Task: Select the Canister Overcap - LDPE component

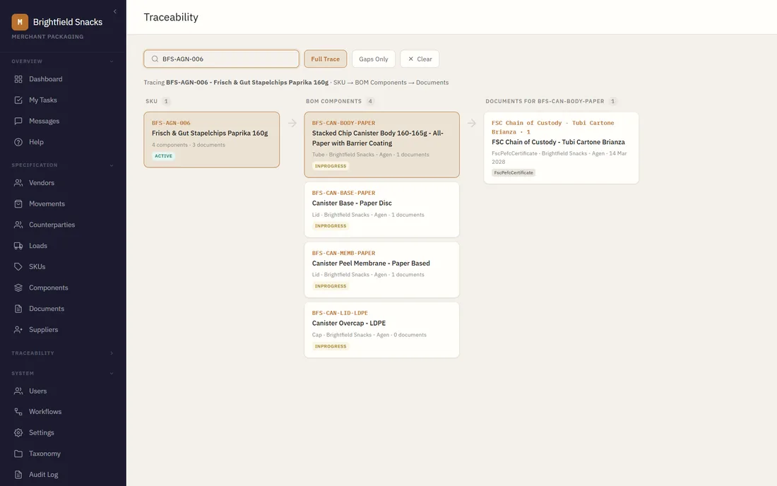Action: pos(381,330)
